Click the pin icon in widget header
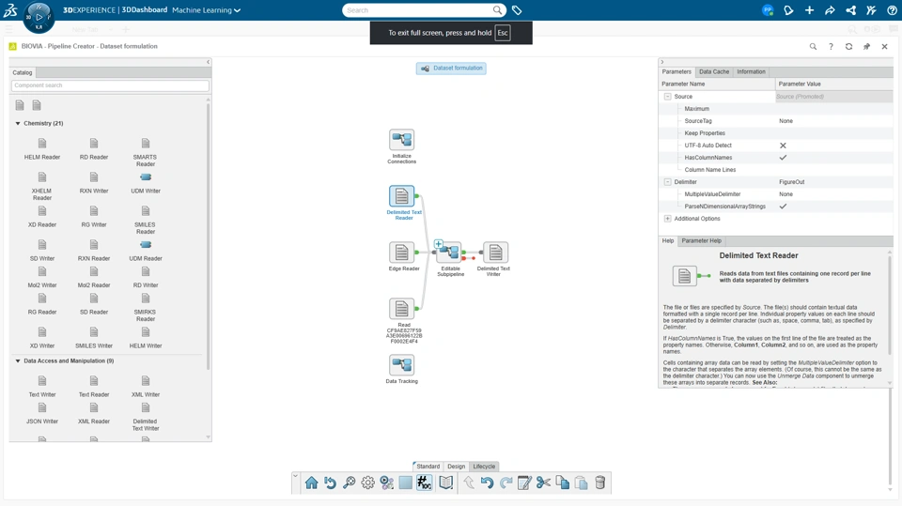This screenshot has width=902, height=506. tap(866, 47)
